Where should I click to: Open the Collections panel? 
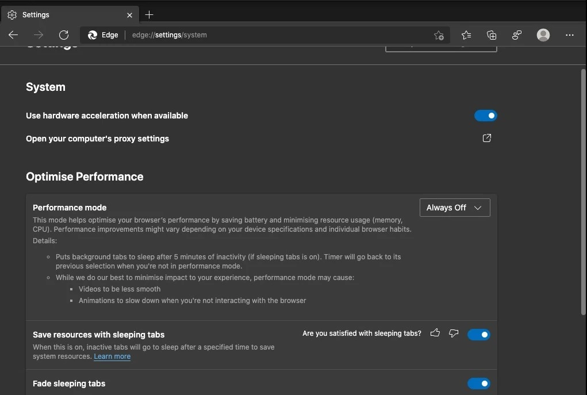pyautogui.click(x=492, y=34)
